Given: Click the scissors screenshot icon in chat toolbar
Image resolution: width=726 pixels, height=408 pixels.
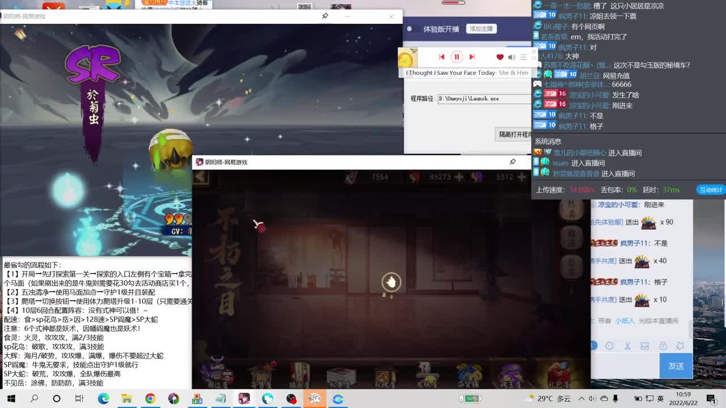Looking at the screenshot, I should 627,346.
